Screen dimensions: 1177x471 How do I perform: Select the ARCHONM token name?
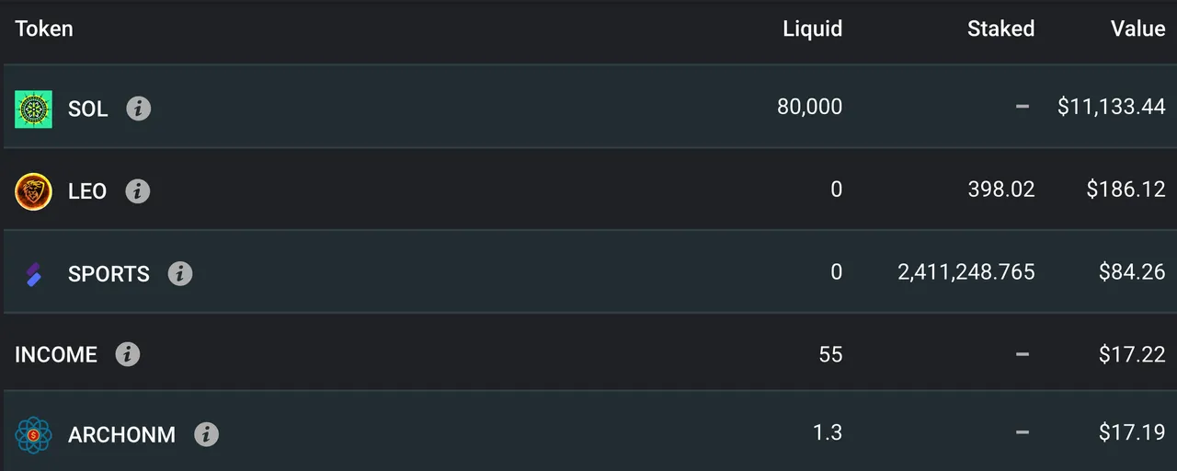coord(121,434)
